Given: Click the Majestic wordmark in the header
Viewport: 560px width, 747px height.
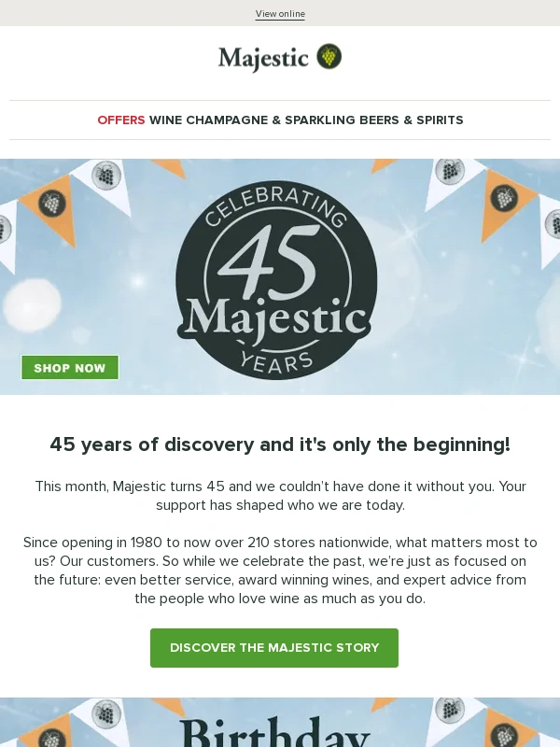Looking at the screenshot, I should coord(263,59).
